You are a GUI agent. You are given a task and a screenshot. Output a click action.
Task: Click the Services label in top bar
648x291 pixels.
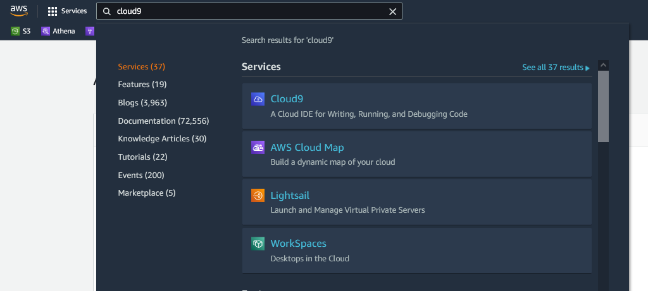(x=74, y=11)
